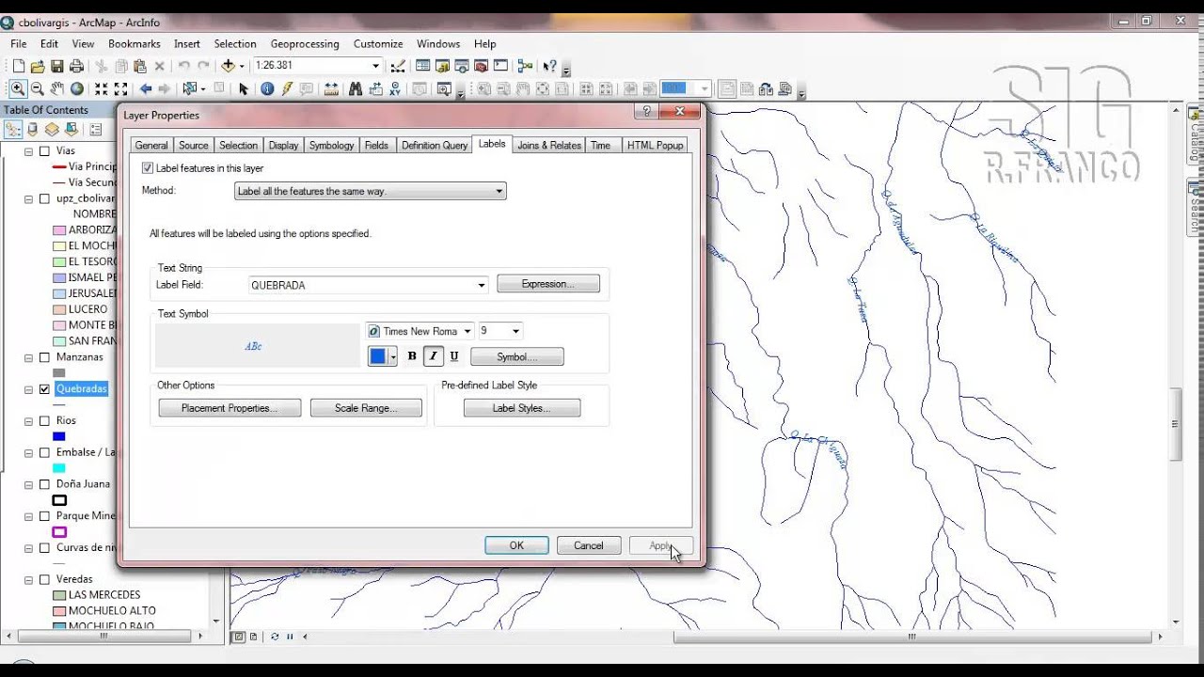
Task: Open the Geoprocessing menu
Action: coord(305,44)
